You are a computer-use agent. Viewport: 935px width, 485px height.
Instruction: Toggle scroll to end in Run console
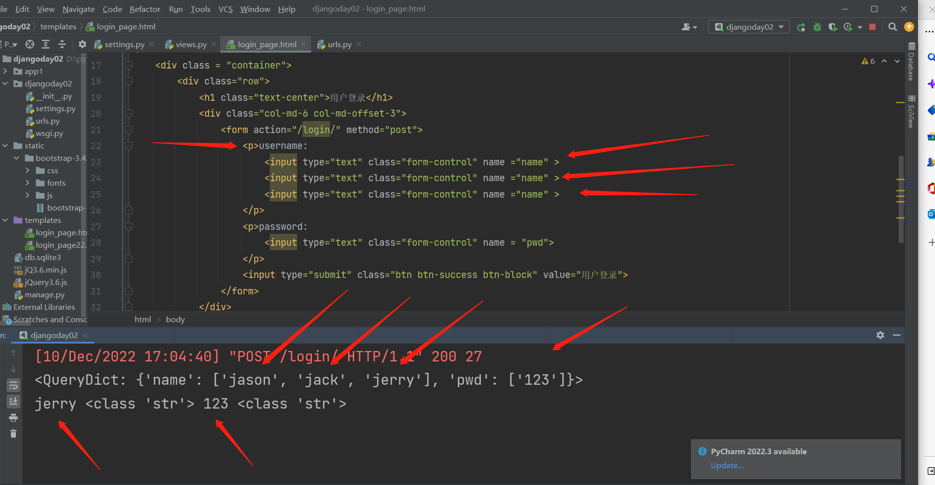coord(13,401)
